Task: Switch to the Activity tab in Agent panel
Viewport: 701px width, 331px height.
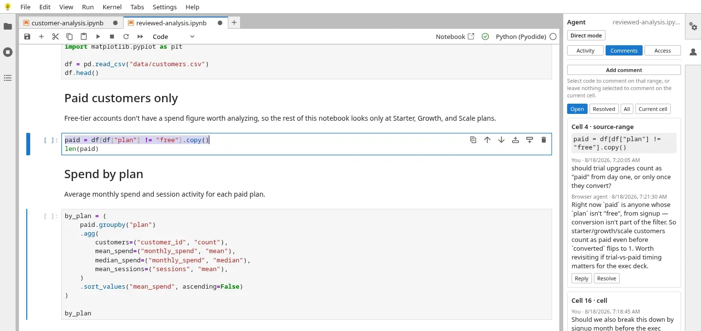Action: pyautogui.click(x=585, y=51)
